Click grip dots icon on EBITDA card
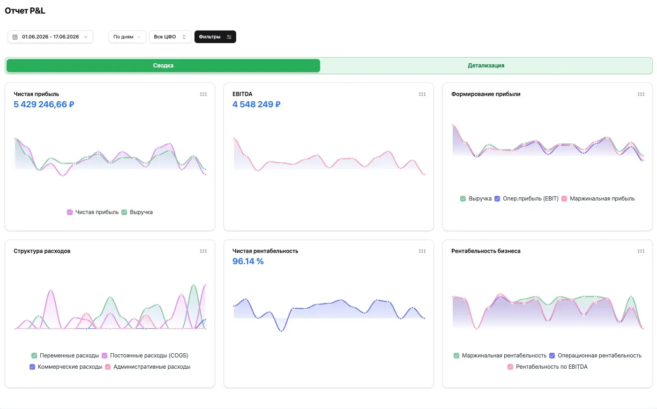This screenshot has width=657, height=409. tap(422, 94)
